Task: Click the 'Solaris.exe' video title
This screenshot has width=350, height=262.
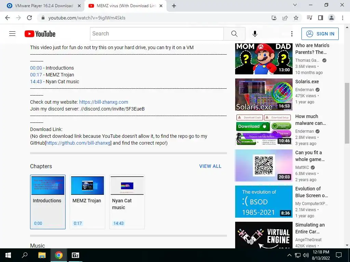Action: click(x=307, y=82)
